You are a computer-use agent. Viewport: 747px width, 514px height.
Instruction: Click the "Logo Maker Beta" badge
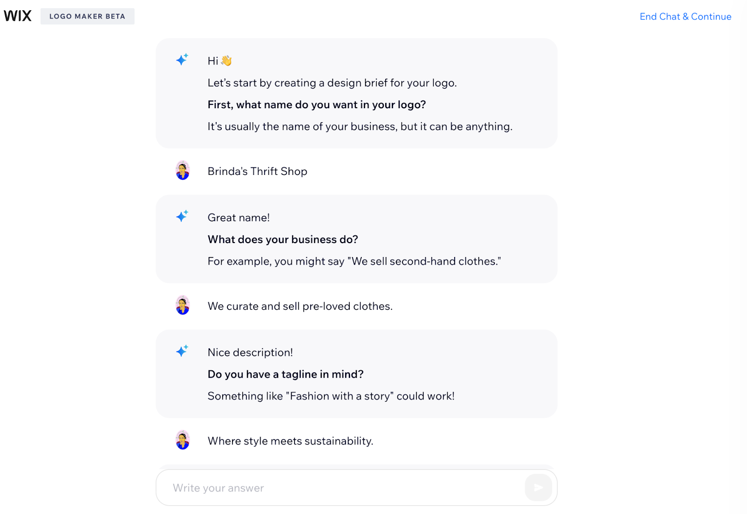pyautogui.click(x=87, y=16)
